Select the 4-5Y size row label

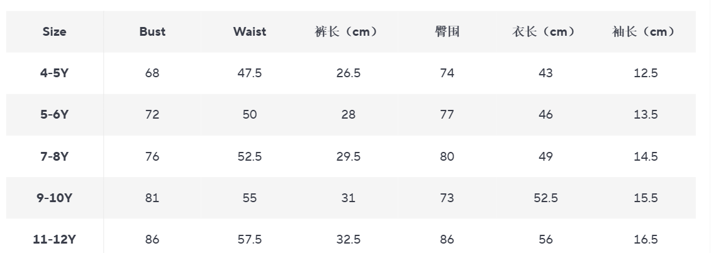click(x=54, y=73)
